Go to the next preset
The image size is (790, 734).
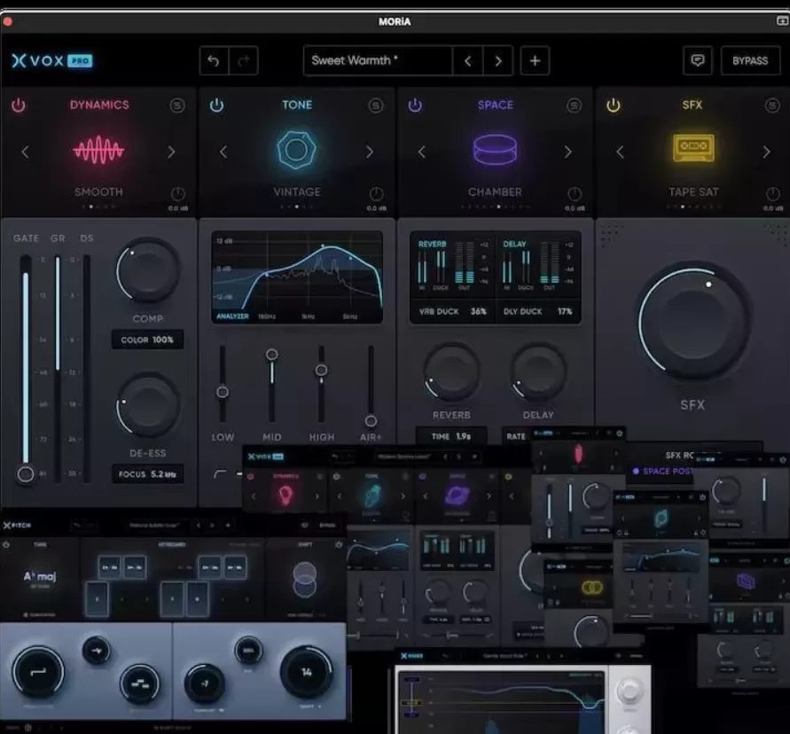coord(497,61)
